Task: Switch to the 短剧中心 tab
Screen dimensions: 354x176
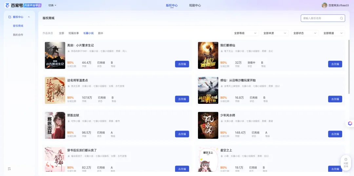Action: pos(195,5)
